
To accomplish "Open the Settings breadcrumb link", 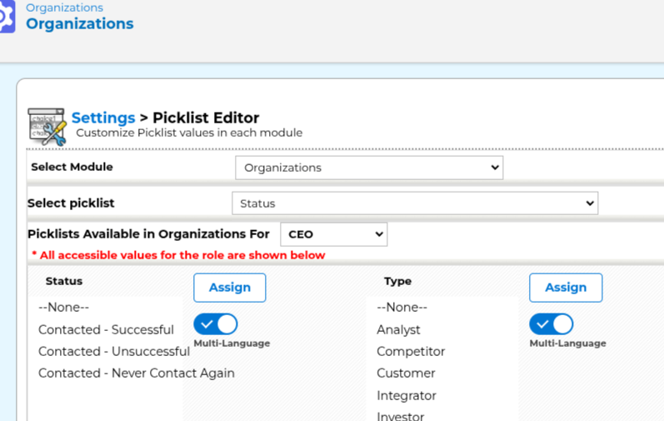I will click(102, 118).
